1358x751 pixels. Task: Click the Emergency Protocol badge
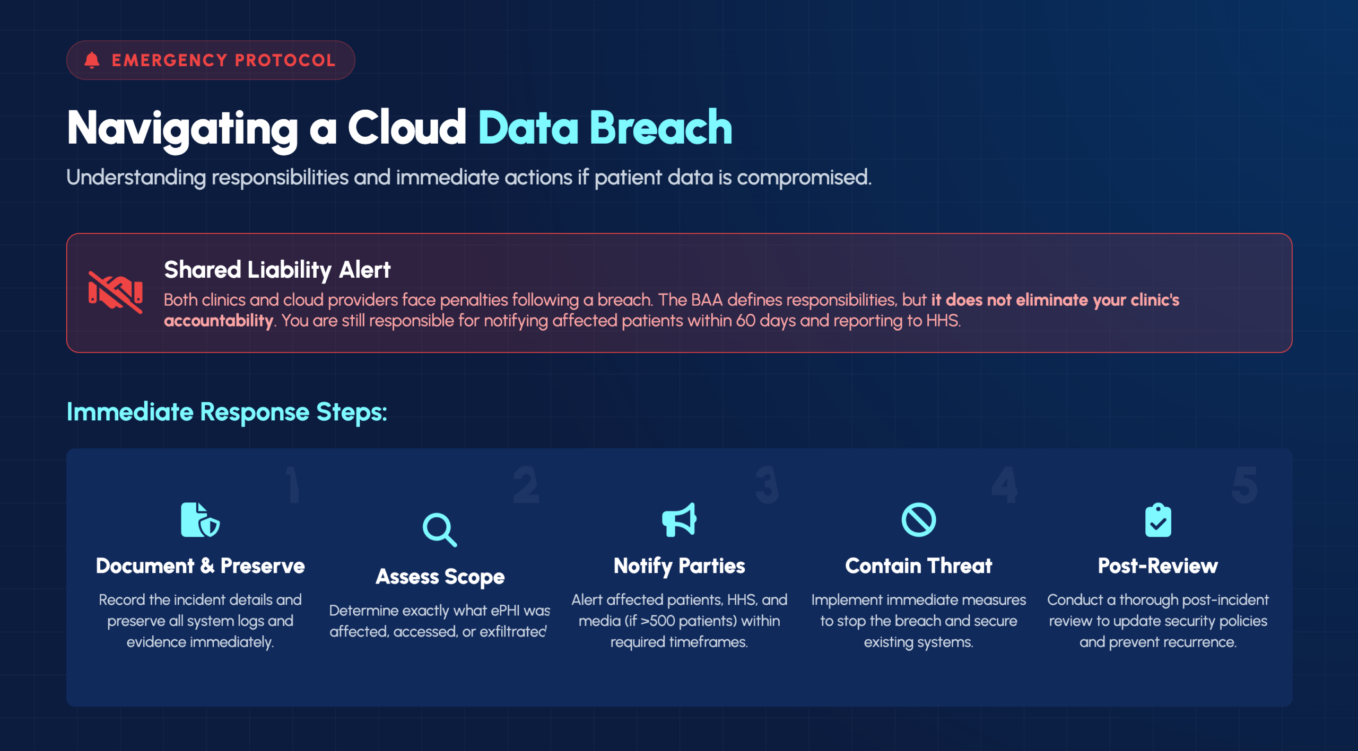(x=211, y=60)
